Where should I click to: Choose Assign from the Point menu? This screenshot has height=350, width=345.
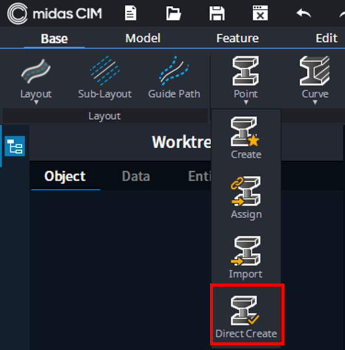coord(246,198)
